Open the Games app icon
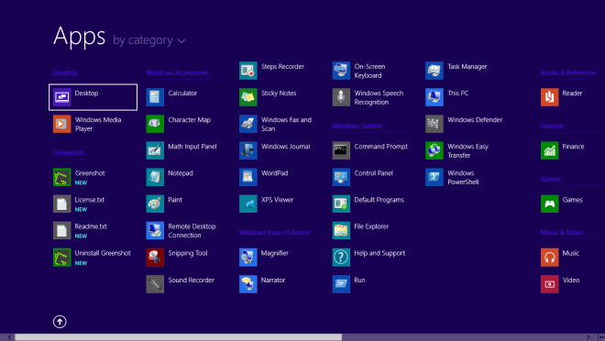The width and height of the screenshot is (605, 341). [x=550, y=203]
